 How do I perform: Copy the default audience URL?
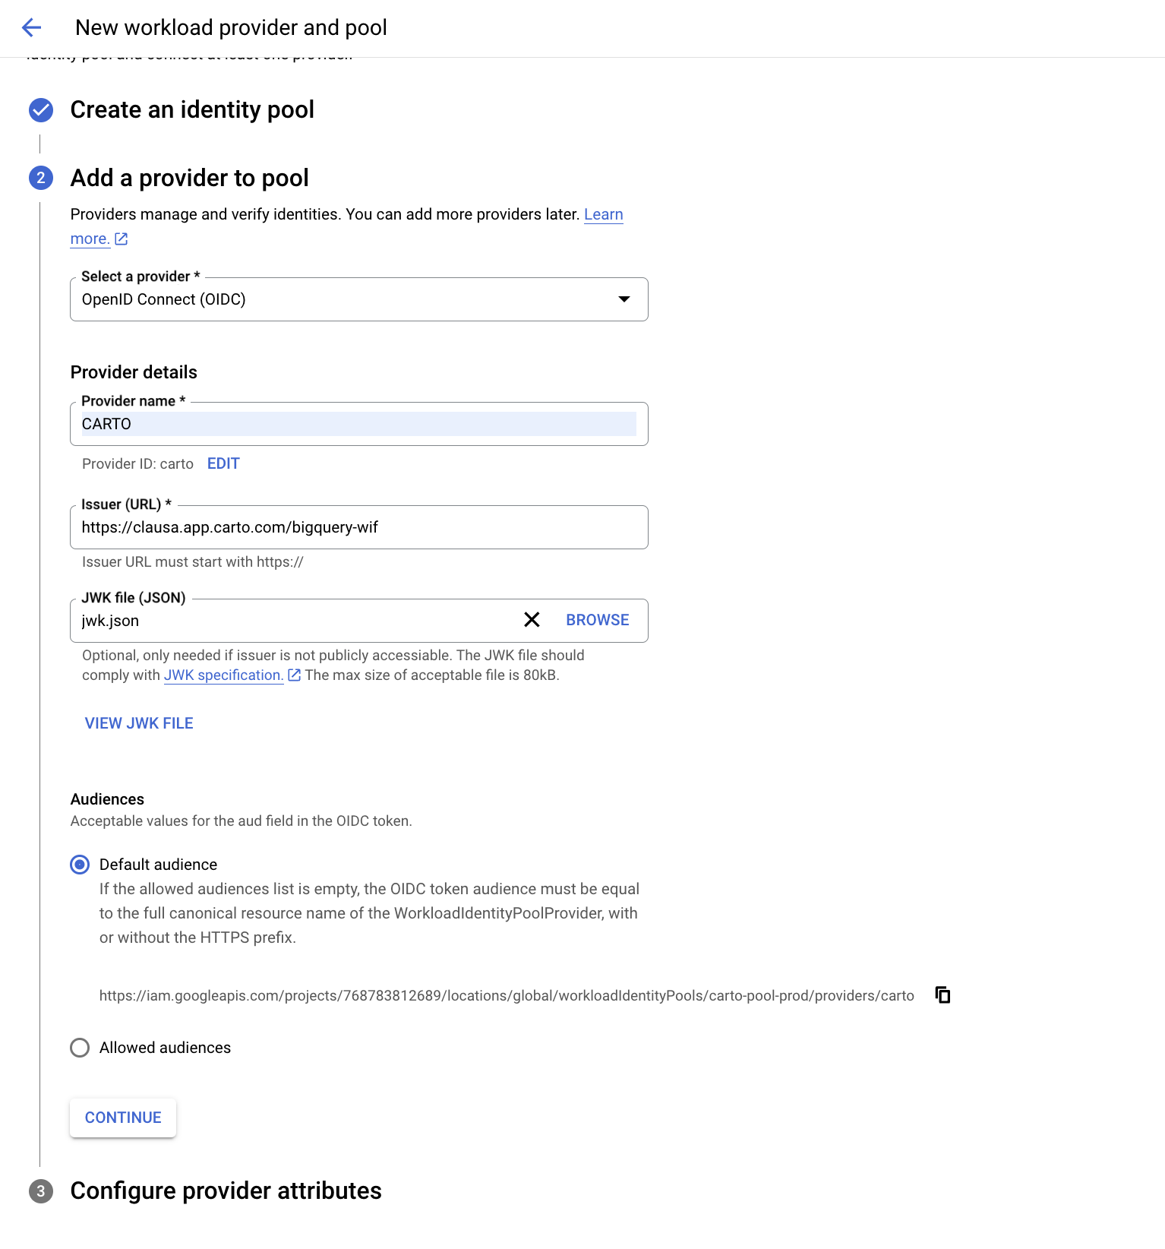click(x=942, y=995)
